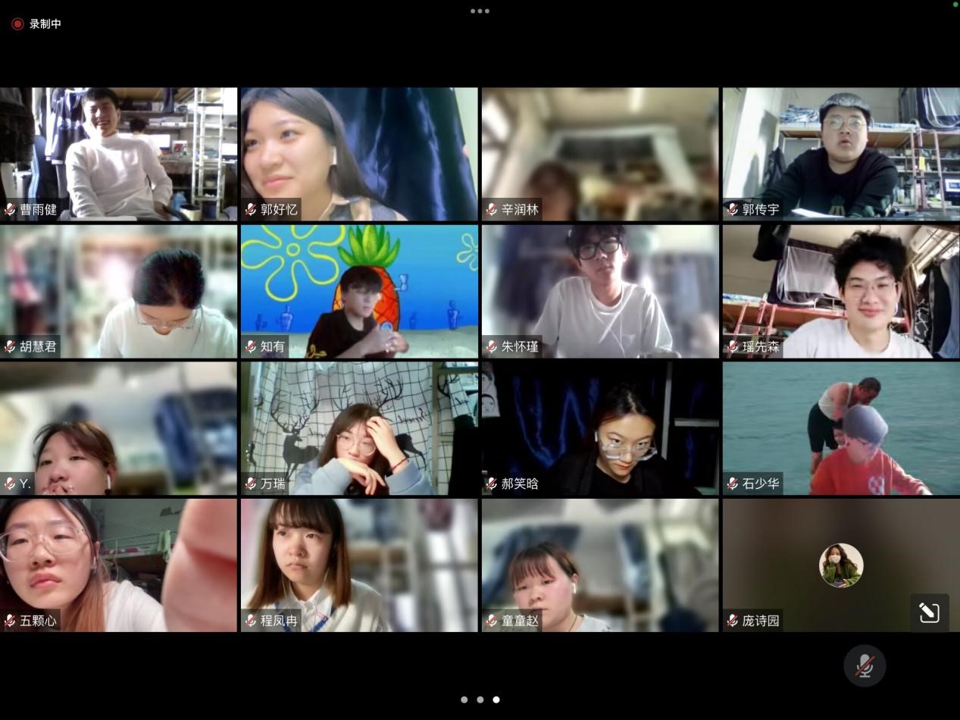The height and width of the screenshot is (720, 960).
Task: Click muted mic icon beside 知有
Action: tap(251, 346)
